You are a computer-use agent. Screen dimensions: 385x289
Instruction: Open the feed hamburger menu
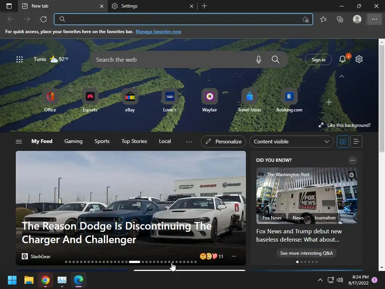pyautogui.click(x=19, y=141)
